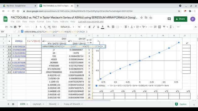The height and width of the screenshot is (111, 198).
Task: Open the Add-ons menu
Action: coord(64,22)
